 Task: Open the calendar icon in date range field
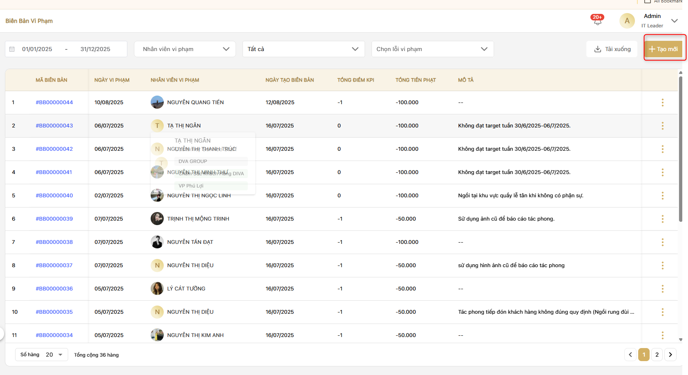pyautogui.click(x=12, y=49)
